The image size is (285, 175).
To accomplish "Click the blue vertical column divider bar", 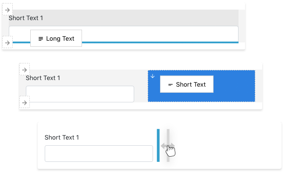I will click(x=158, y=145).
